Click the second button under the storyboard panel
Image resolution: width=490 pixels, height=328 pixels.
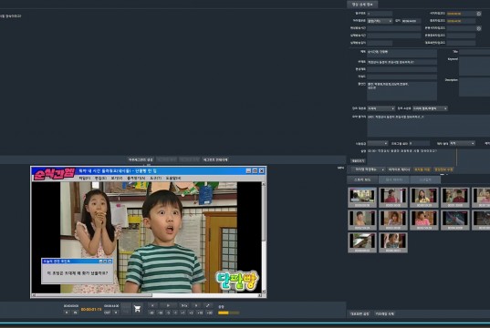click(x=385, y=313)
